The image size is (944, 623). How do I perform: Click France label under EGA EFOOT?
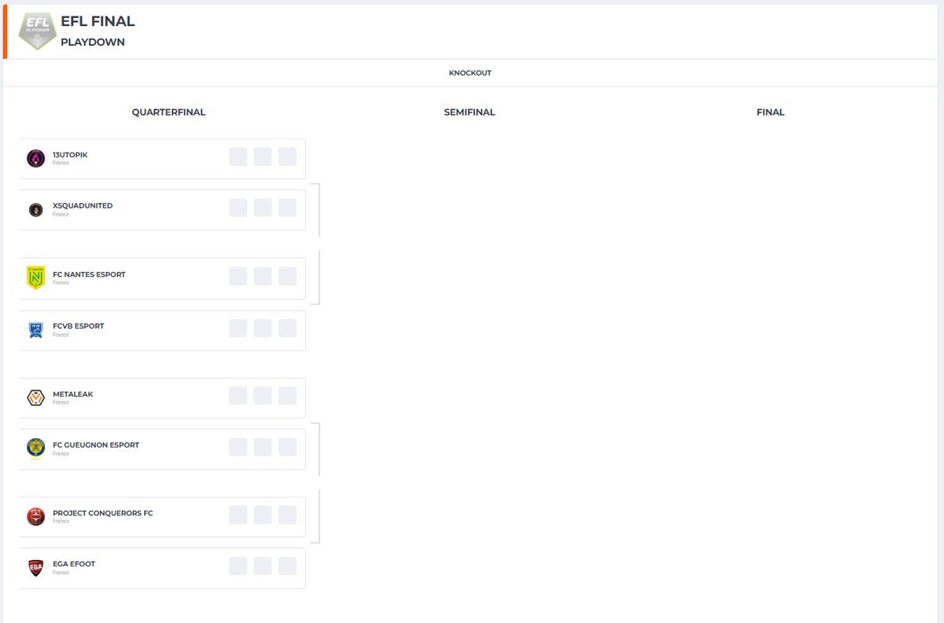coord(61,572)
